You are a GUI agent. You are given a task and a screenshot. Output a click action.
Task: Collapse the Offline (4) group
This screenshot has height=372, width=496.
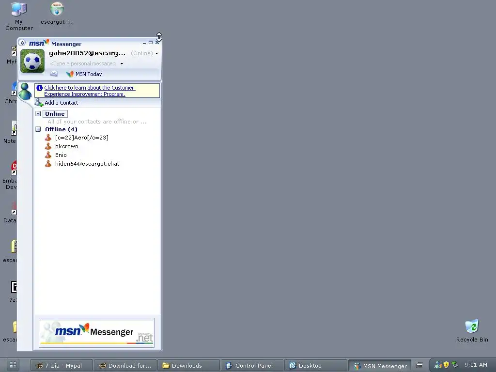click(38, 129)
